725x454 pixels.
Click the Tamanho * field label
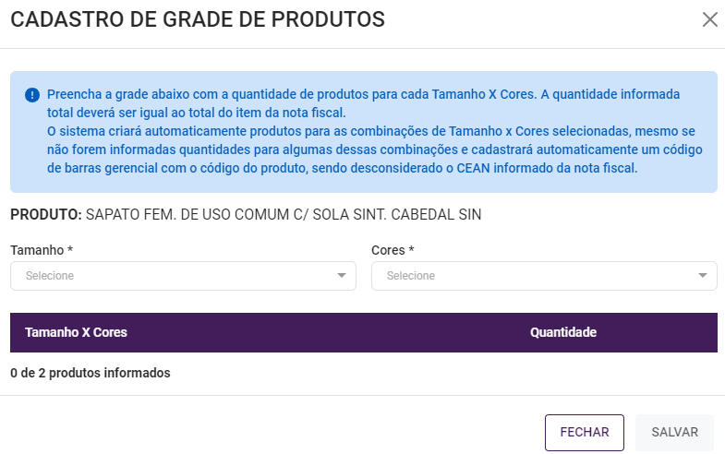point(42,250)
